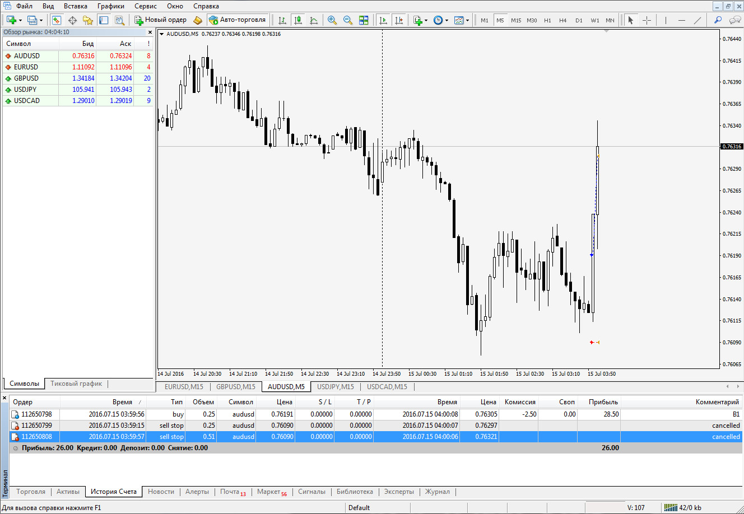Click the MetaEditor yellow book icon
Screen dimensions: 744x514
click(197, 20)
